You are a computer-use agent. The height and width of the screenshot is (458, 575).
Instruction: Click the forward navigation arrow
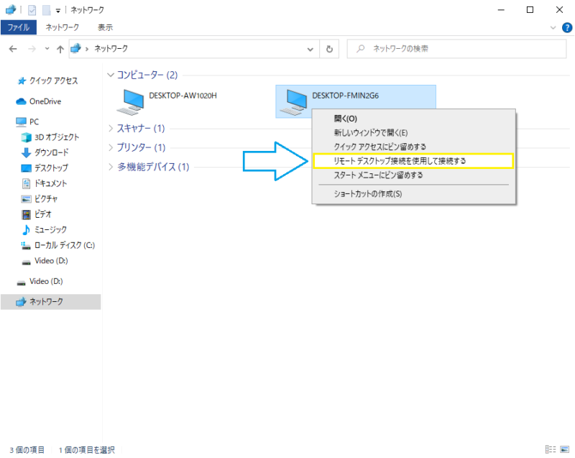32,49
